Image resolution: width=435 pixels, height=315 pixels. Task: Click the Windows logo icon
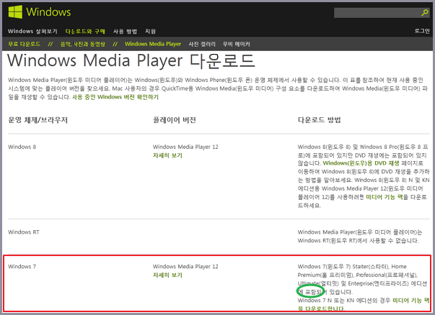[x=15, y=12]
